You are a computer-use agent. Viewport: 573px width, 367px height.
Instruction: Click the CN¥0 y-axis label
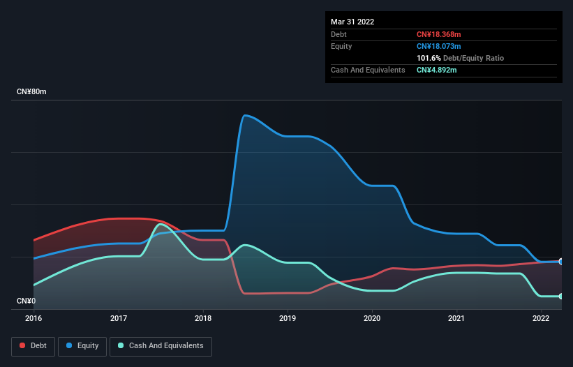point(26,301)
